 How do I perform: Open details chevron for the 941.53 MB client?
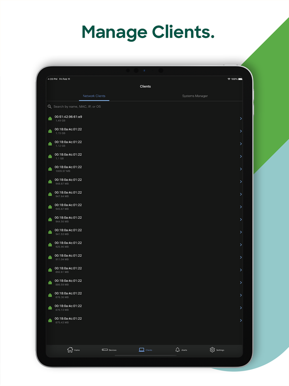[241, 232]
